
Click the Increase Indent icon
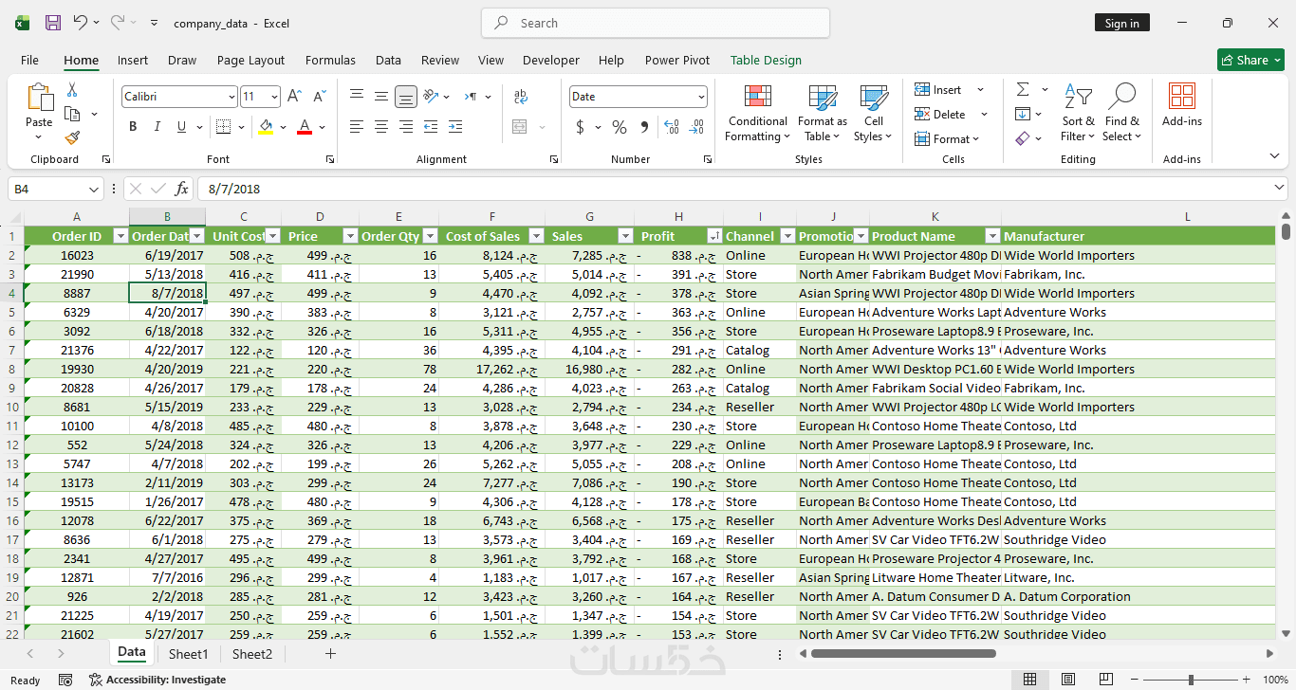pyautogui.click(x=455, y=127)
